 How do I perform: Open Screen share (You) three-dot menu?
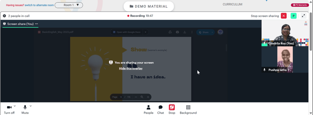tap(36, 24)
